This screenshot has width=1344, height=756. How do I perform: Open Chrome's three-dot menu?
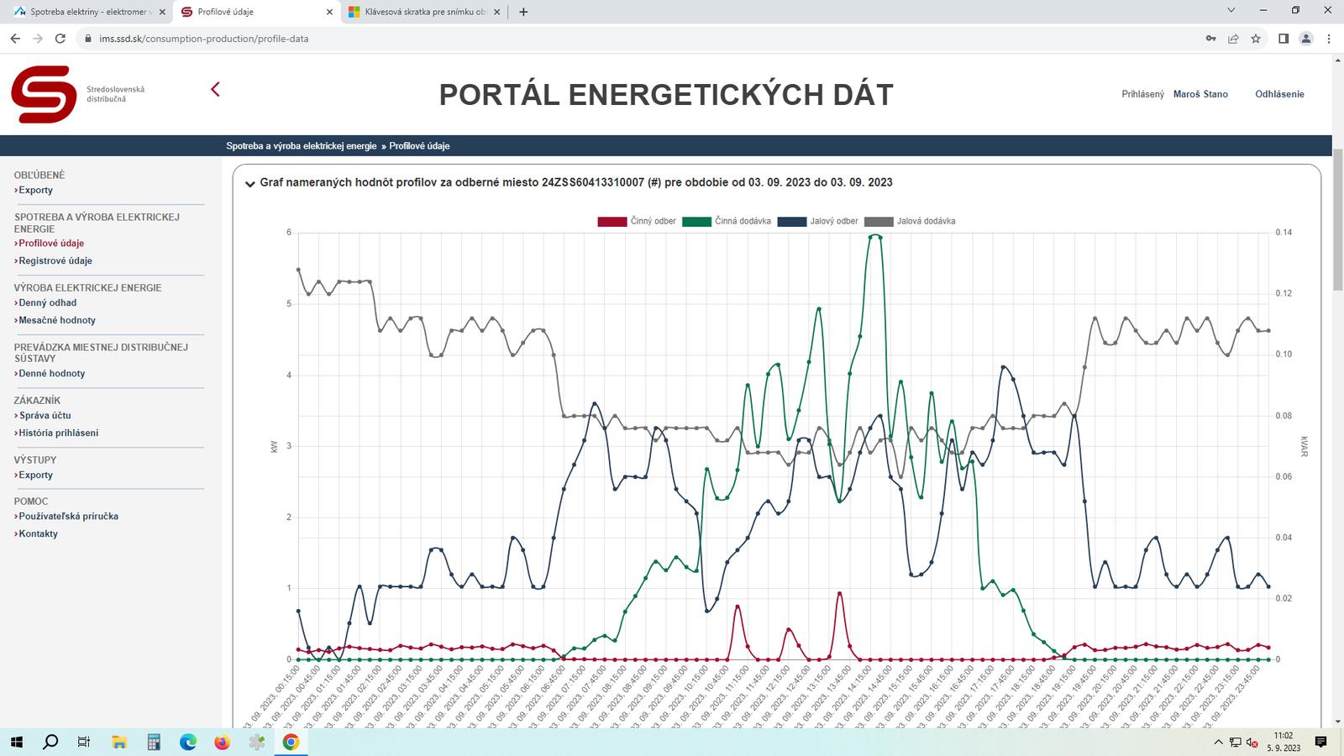point(1329,39)
